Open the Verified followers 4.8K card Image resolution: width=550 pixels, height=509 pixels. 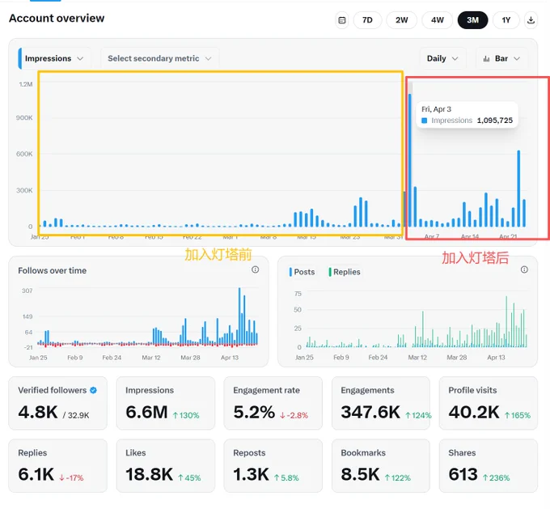pos(58,403)
